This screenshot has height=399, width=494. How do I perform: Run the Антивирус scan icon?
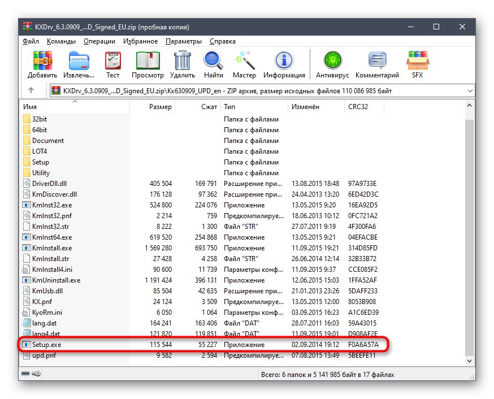coord(332,60)
